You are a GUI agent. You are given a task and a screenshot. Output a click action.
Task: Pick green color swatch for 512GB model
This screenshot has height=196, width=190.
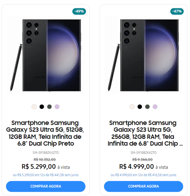click(x=49, y=107)
